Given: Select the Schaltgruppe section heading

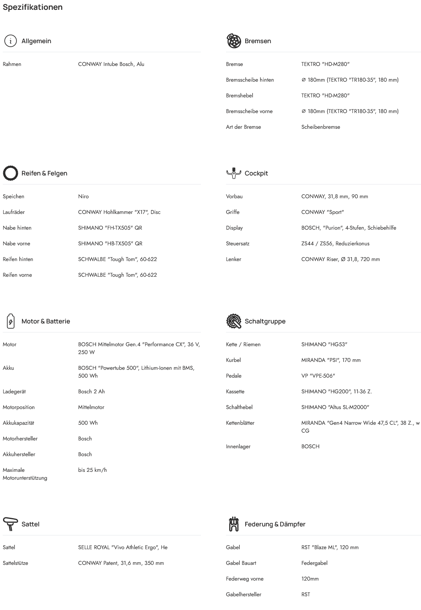Looking at the screenshot, I should point(265,321).
